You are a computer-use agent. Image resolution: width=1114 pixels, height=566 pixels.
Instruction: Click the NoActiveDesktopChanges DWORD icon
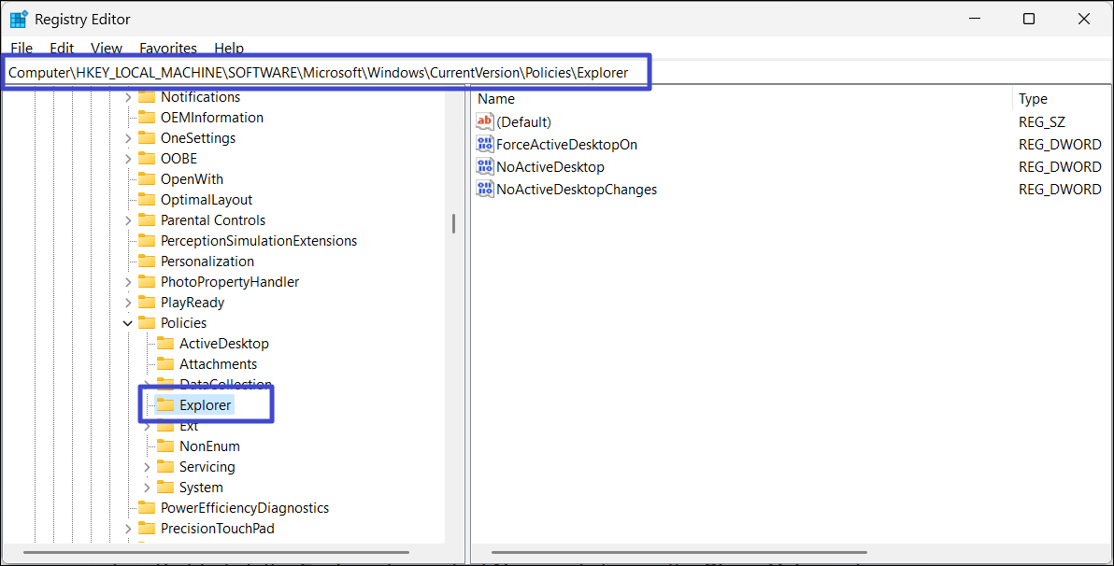tap(484, 190)
